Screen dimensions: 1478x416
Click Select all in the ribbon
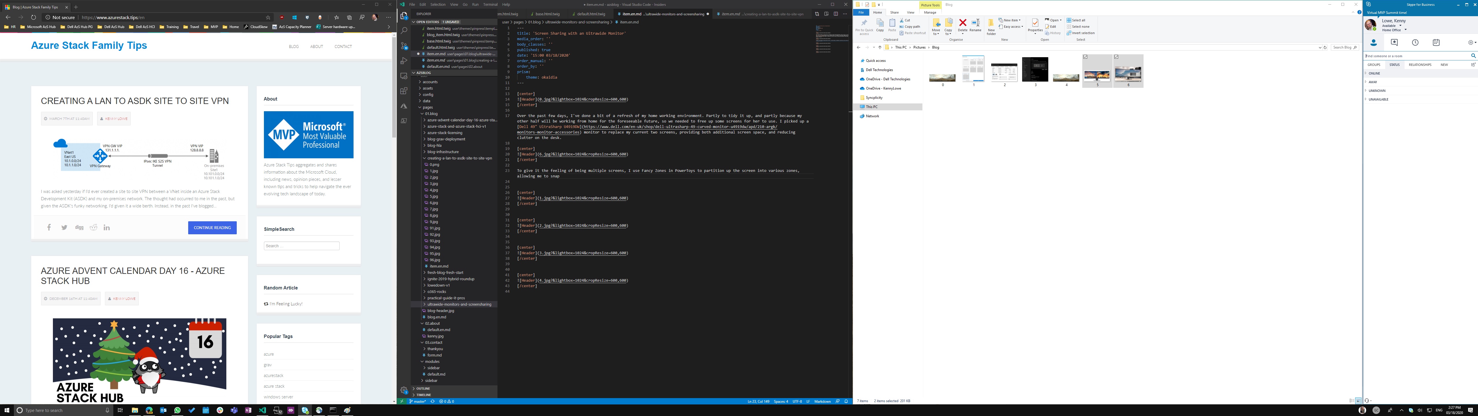(1077, 20)
